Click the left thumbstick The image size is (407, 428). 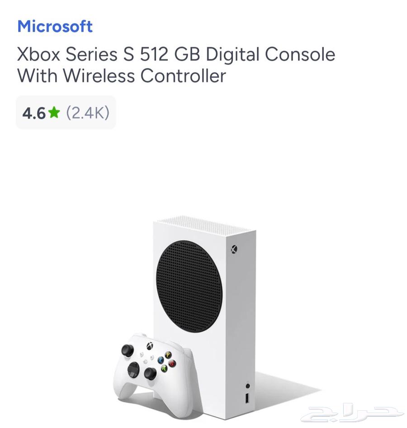[x=127, y=350]
